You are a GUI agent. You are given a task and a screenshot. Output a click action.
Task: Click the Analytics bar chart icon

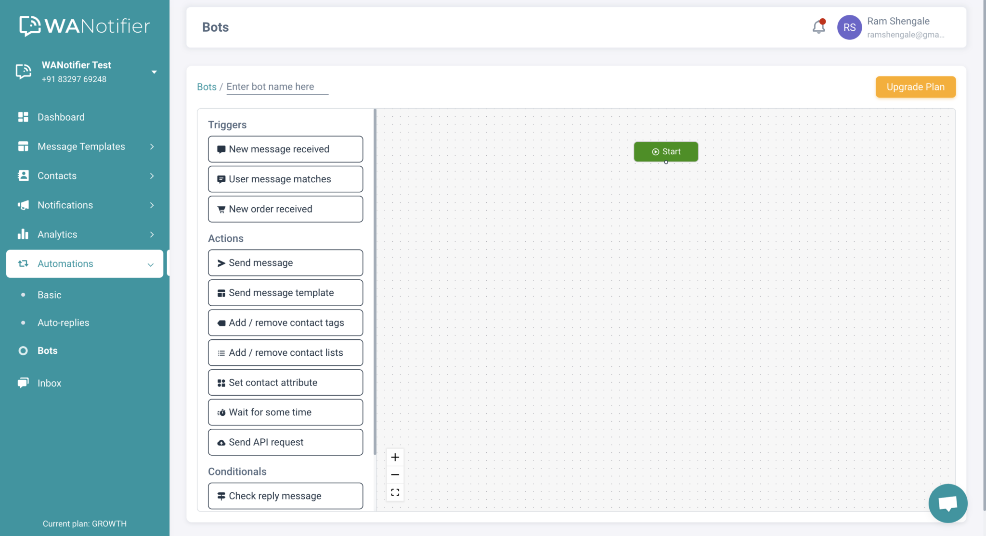click(23, 234)
